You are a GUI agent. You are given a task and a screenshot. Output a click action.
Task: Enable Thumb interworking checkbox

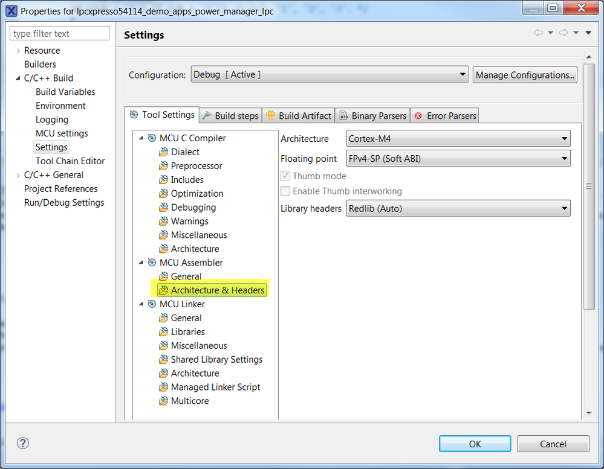point(285,191)
